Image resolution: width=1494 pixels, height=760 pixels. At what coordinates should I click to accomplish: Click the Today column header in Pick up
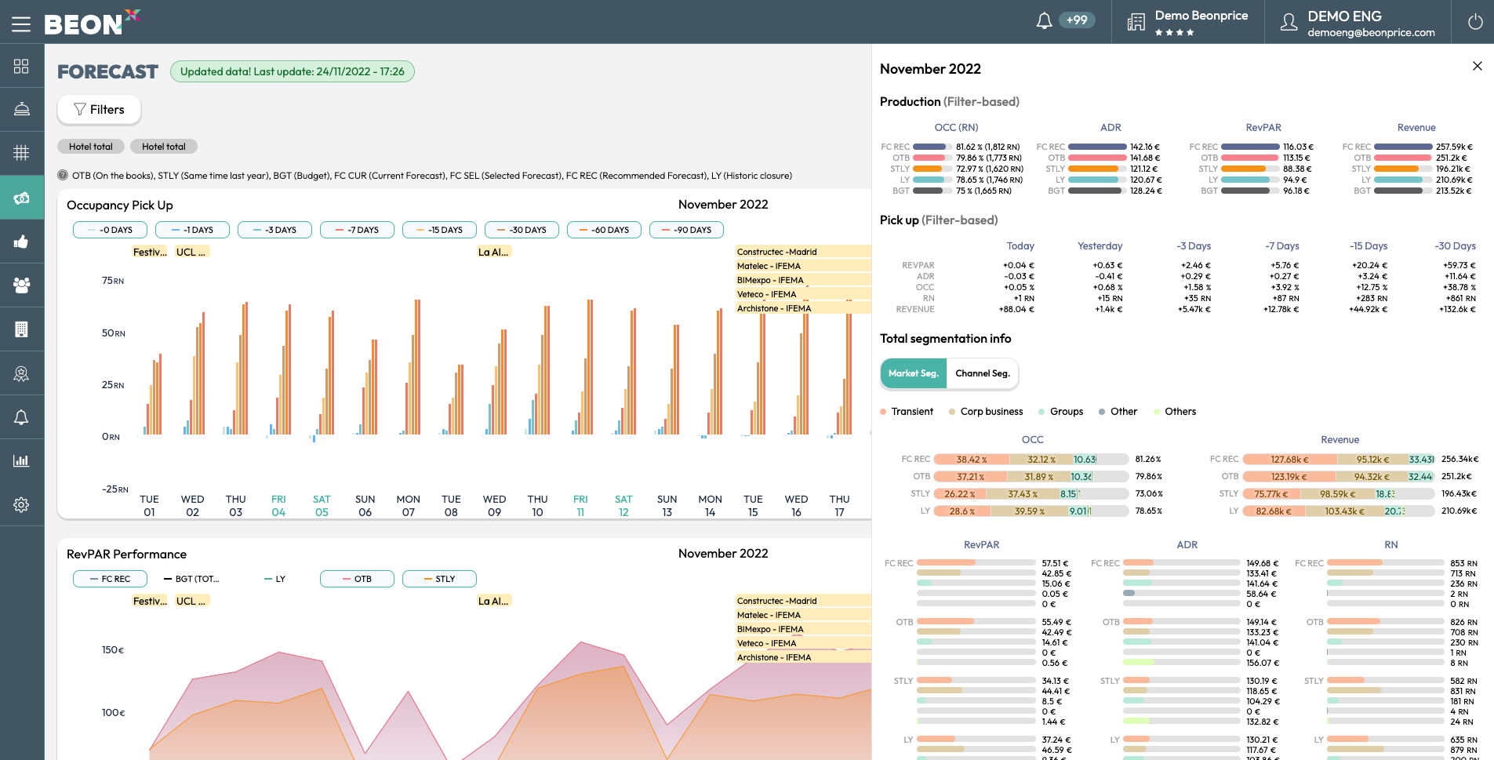(x=1020, y=245)
